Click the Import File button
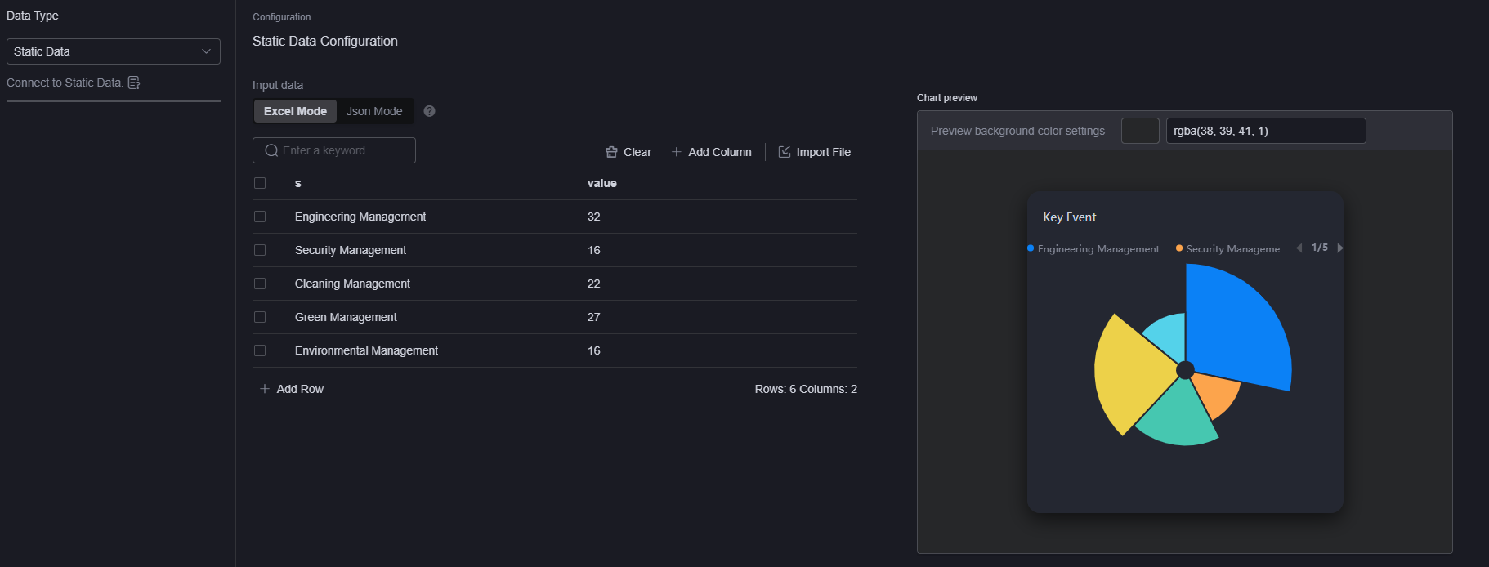The width and height of the screenshot is (1489, 567). point(815,152)
